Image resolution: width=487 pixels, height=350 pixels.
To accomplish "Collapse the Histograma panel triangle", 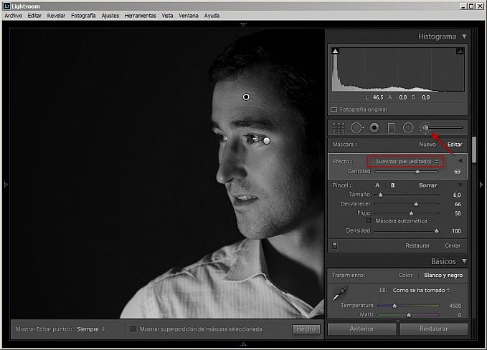I will (x=464, y=37).
